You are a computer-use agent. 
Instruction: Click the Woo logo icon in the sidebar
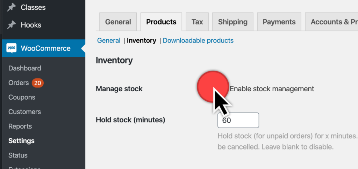12,48
